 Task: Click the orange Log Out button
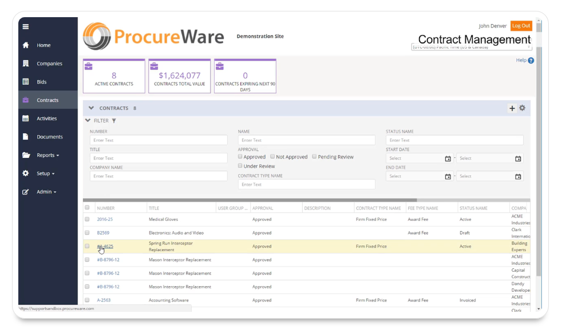pyautogui.click(x=521, y=26)
